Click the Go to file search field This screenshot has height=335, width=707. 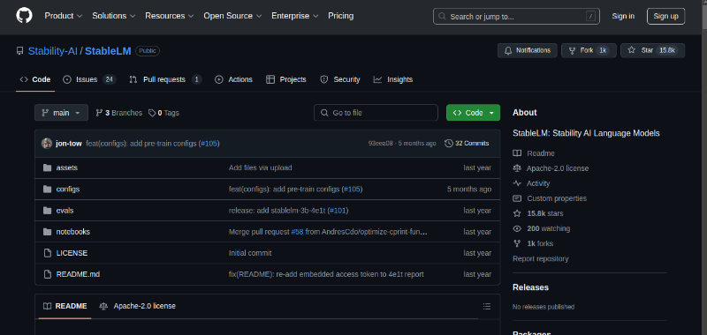click(x=376, y=113)
